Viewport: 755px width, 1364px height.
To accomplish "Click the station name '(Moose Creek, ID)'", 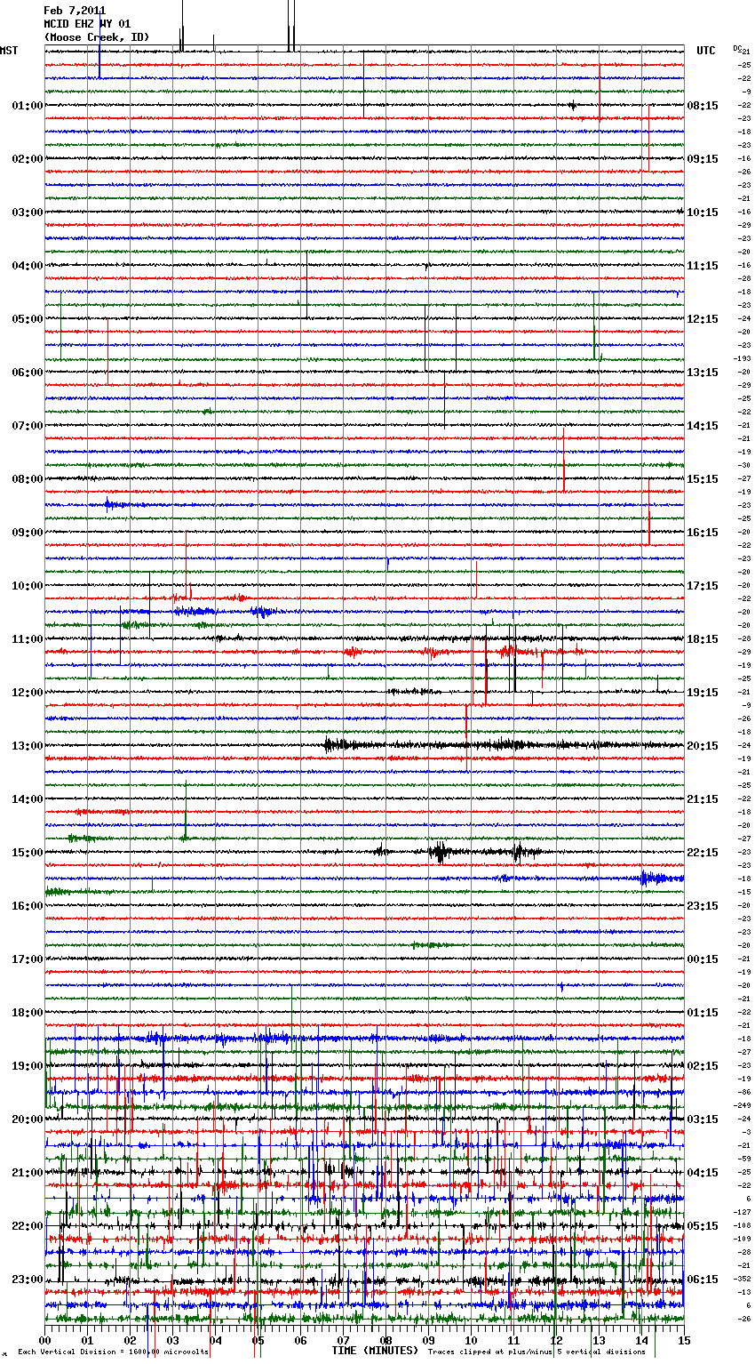I will coord(97,37).
